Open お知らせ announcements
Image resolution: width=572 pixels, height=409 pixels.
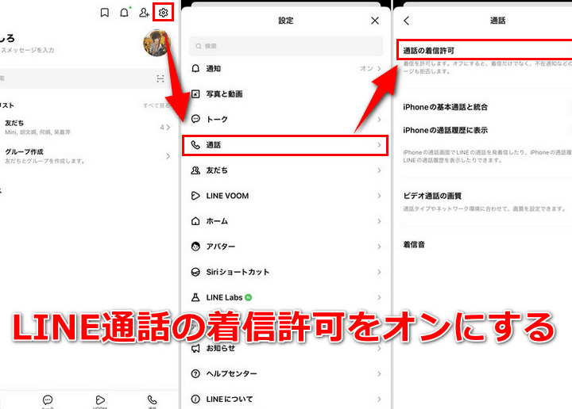pos(286,349)
